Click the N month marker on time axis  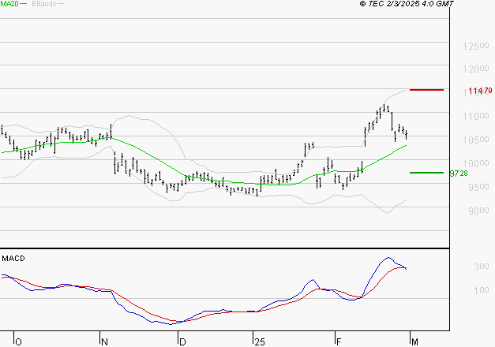104,342
